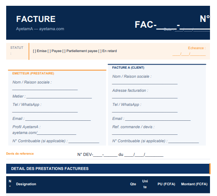
Task: Check the Payee status box
Action: (49, 51)
